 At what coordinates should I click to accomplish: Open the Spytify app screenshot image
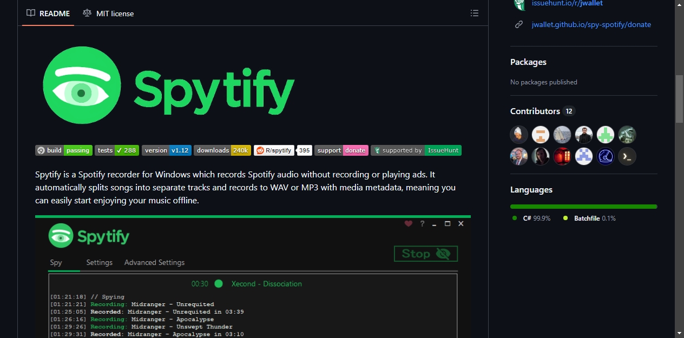coord(253,277)
